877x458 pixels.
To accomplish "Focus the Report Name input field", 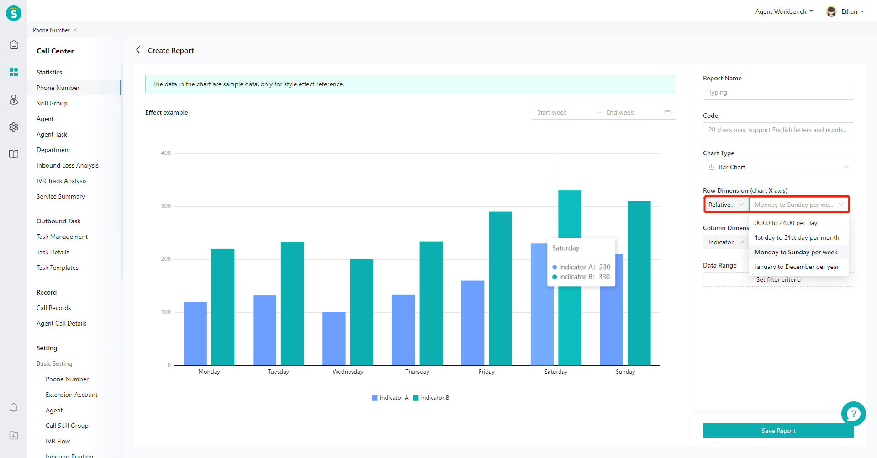I will coord(778,92).
